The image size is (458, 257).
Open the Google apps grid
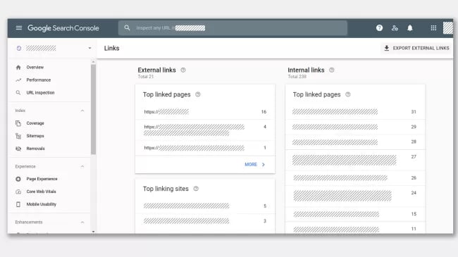(433, 27)
